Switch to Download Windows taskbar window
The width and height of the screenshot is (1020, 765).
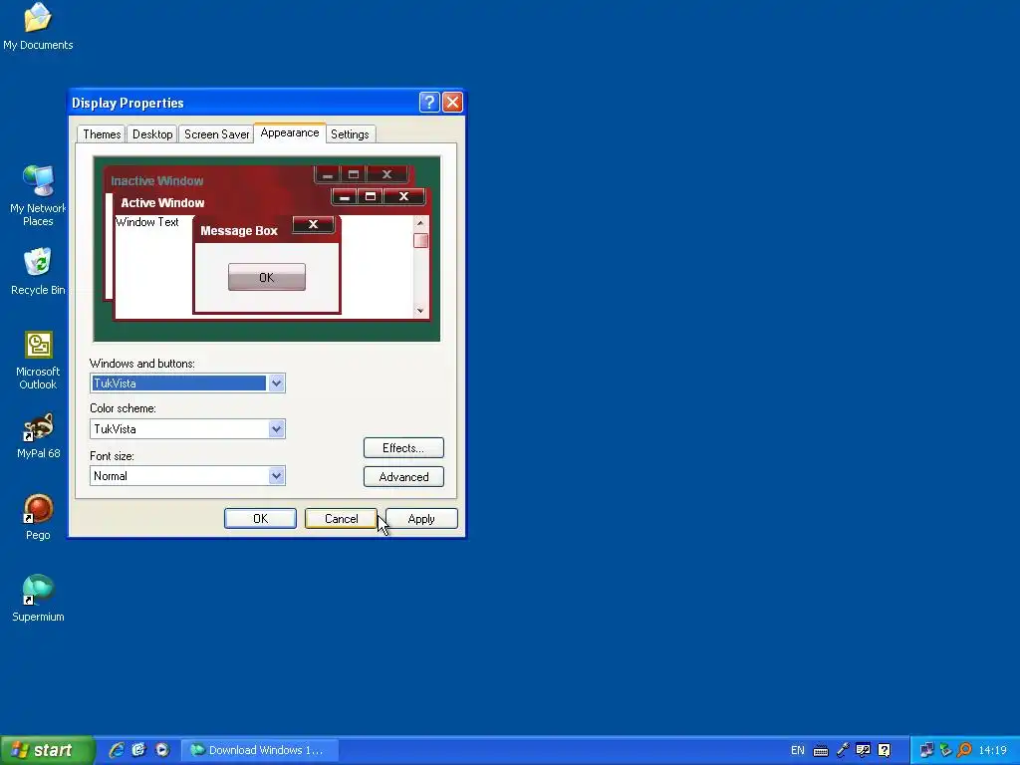click(x=260, y=750)
